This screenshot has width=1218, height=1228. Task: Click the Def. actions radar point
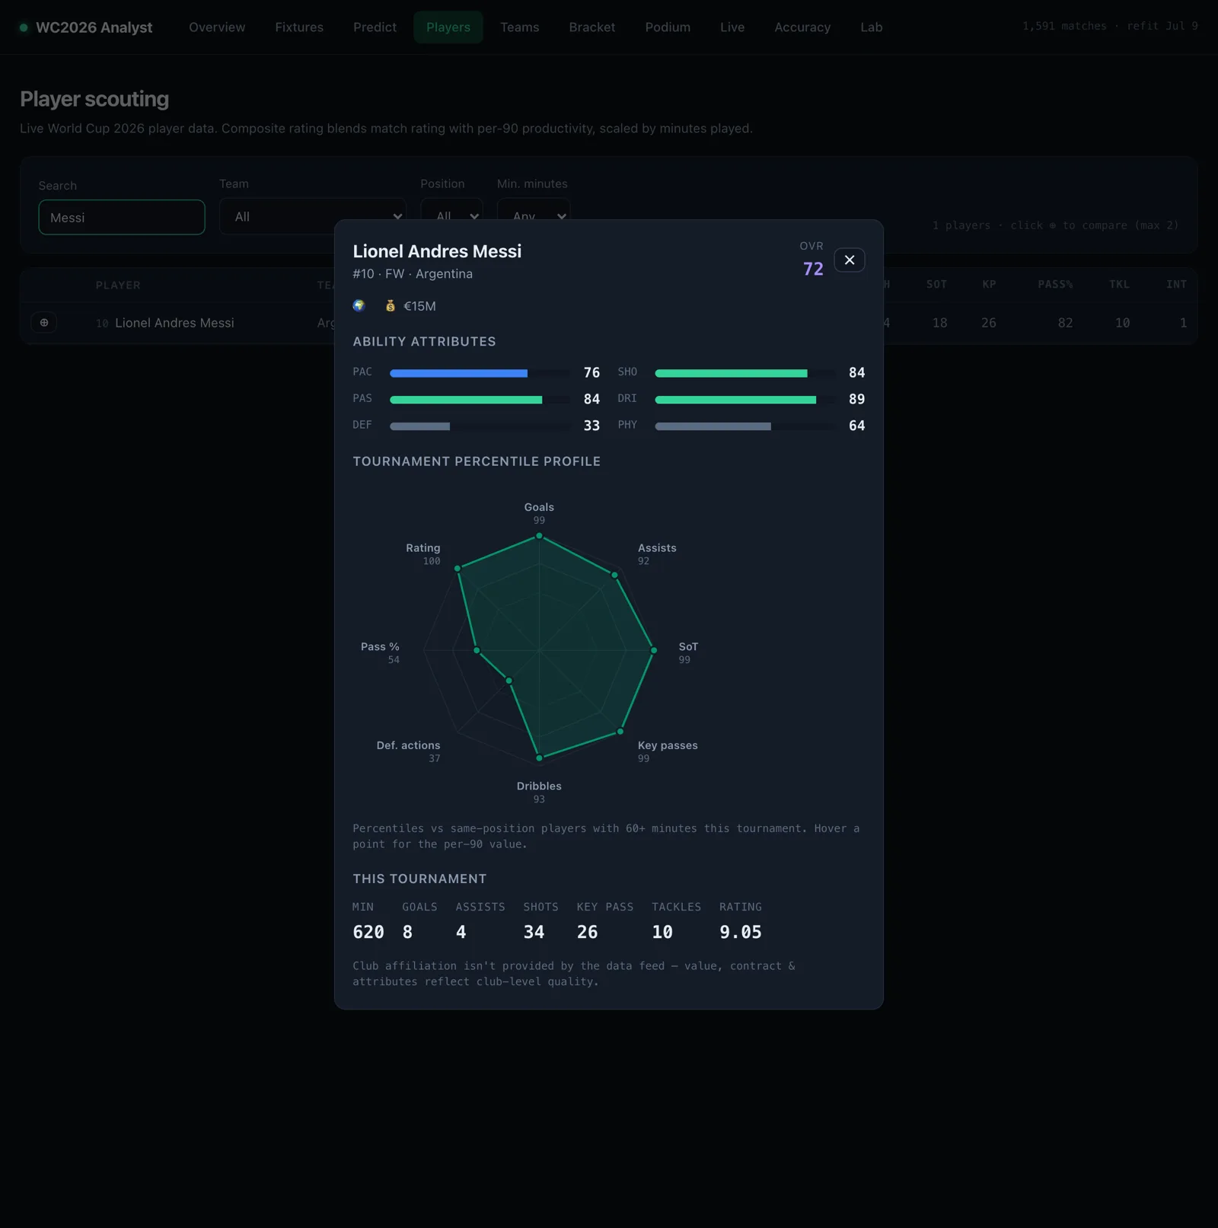coord(509,681)
